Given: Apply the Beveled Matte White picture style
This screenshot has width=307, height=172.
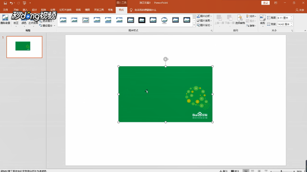Looking at the screenshot, I should [x=74, y=20].
